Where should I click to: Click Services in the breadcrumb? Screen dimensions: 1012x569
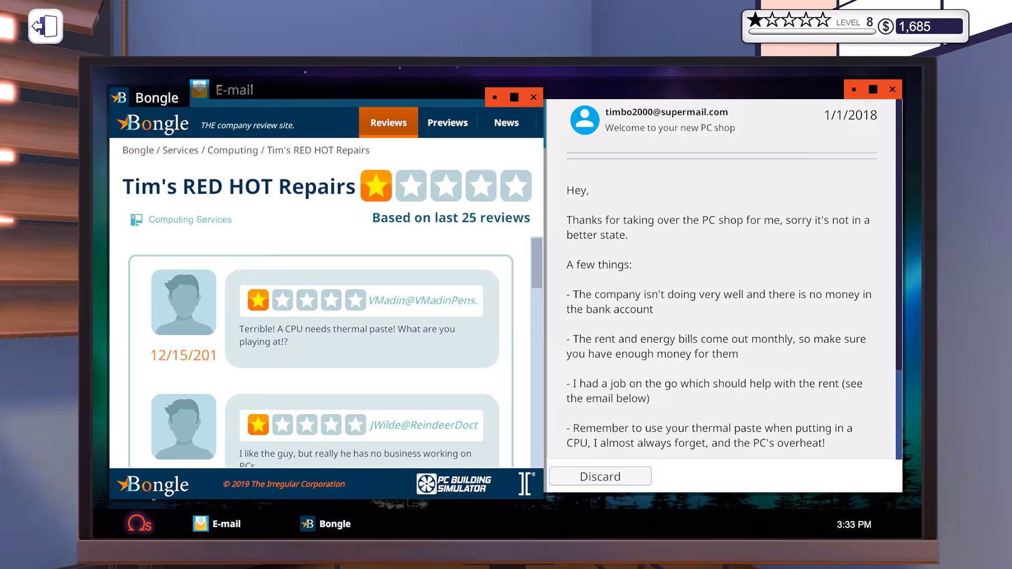click(x=180, y=150)
